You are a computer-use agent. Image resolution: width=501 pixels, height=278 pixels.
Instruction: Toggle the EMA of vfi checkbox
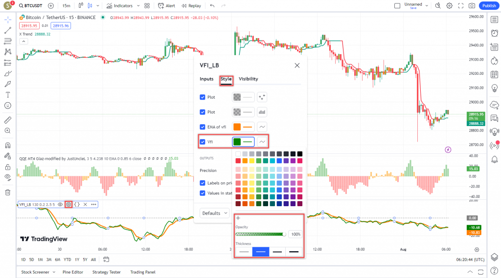tap(203, 127)
